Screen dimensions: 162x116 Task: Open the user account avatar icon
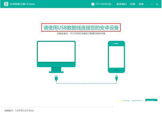click(93, 4)
